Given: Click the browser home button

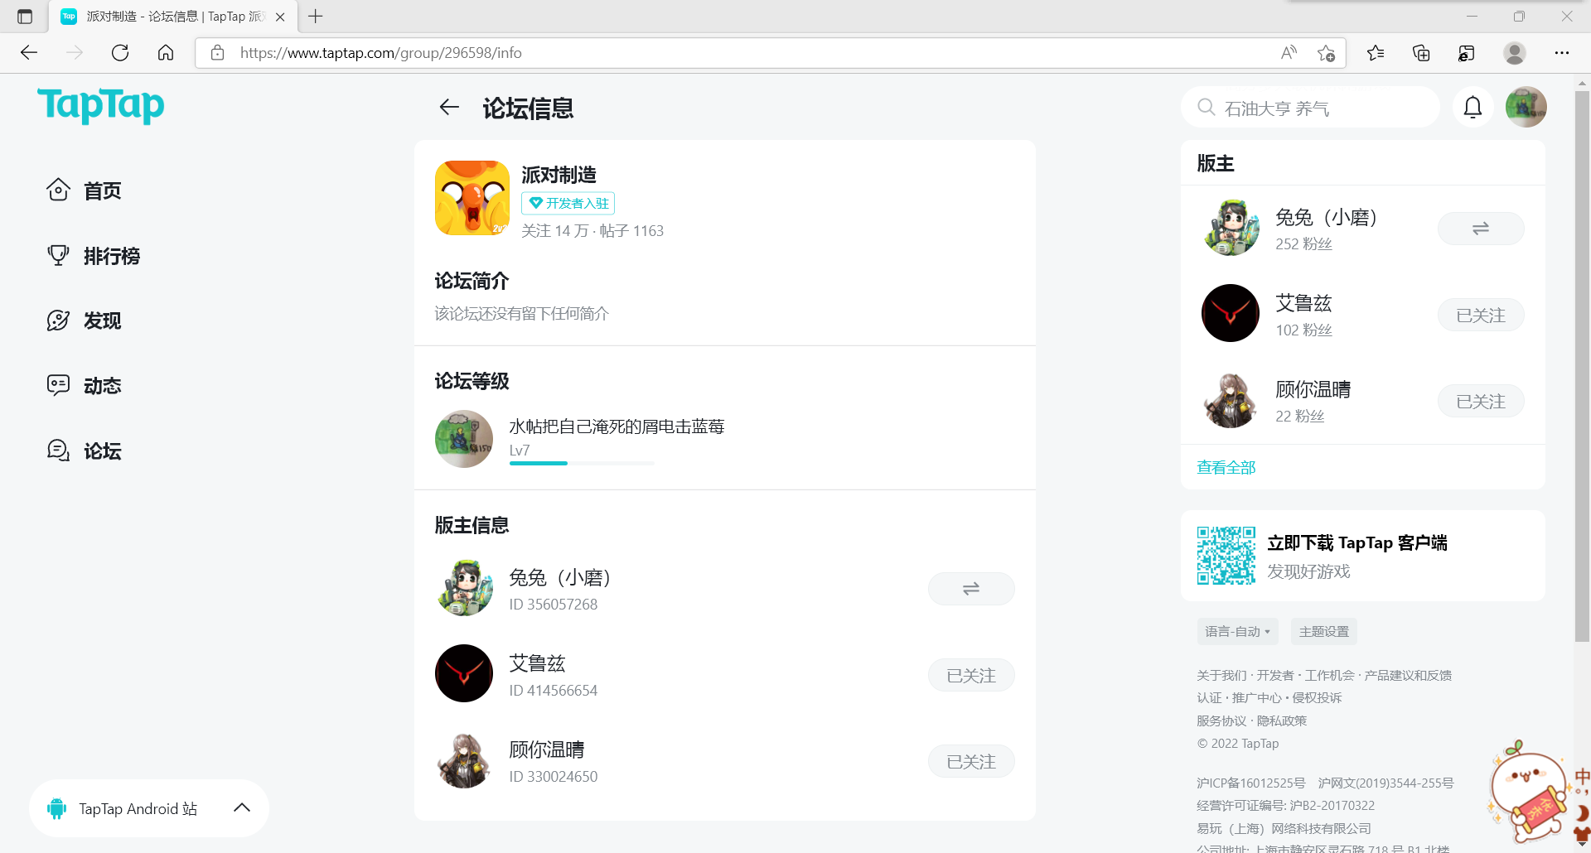Looking at the screenshot, I should [166, 53].
